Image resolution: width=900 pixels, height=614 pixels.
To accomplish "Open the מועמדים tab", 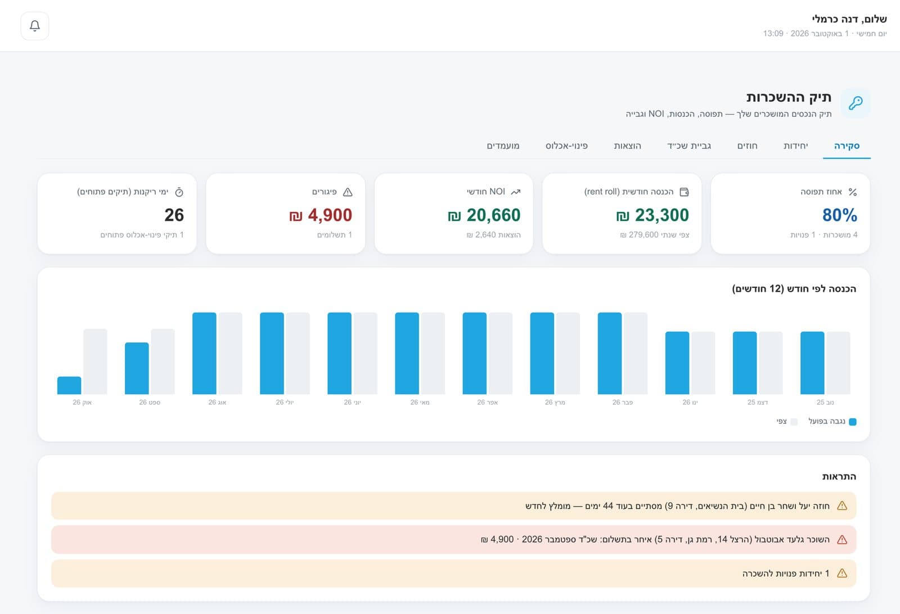I will (x=503, y=146).
